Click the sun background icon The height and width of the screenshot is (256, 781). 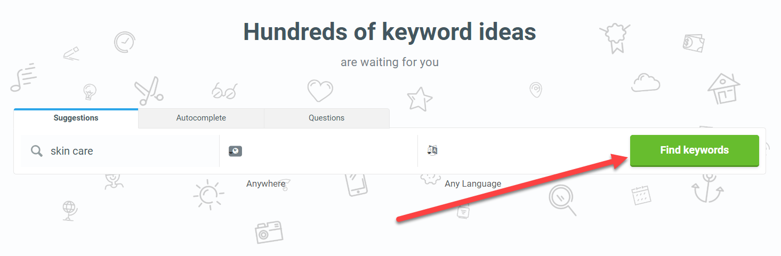(208, 194)
